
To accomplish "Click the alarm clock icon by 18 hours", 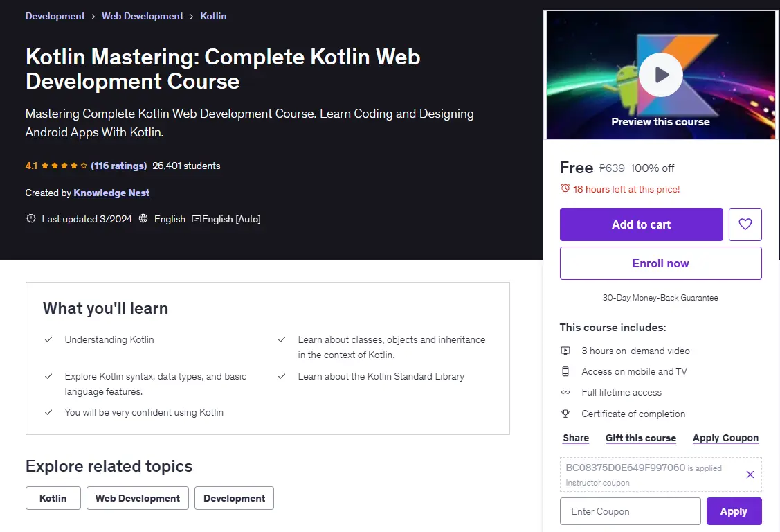I will pyautogui.click(x=565, y=188).
